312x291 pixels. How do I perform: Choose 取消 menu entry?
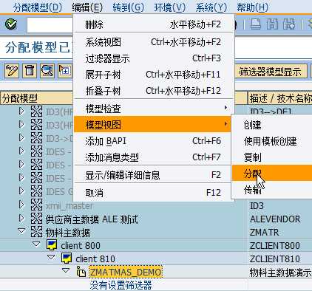pos(153,193)
